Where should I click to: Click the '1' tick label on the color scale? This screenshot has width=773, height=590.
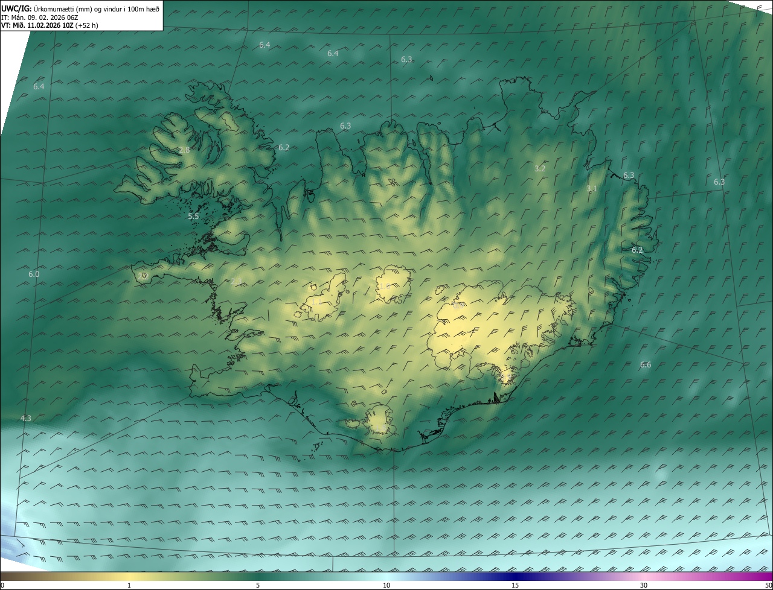[x=129, y=585]
